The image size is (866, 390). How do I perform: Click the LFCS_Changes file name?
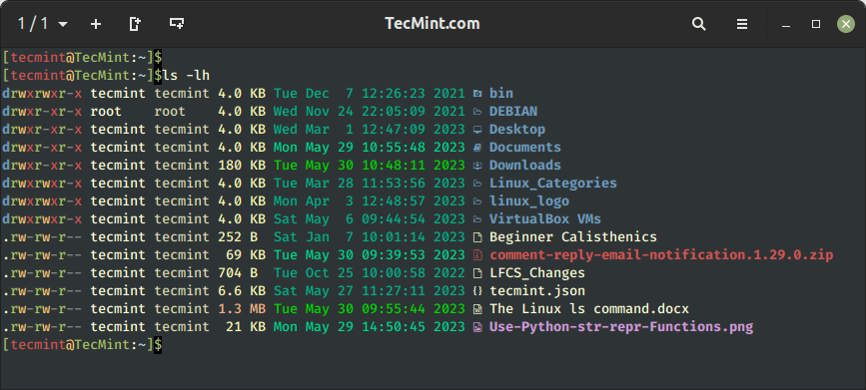pos(536,273)
